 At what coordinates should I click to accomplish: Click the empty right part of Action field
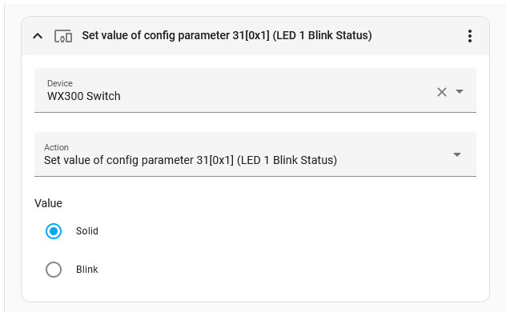pos(394,154)
